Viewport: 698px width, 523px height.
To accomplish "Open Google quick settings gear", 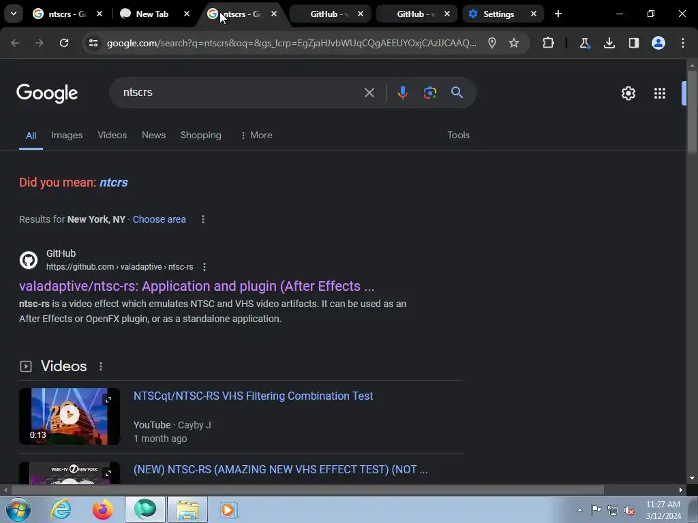I will pos(628,93).
